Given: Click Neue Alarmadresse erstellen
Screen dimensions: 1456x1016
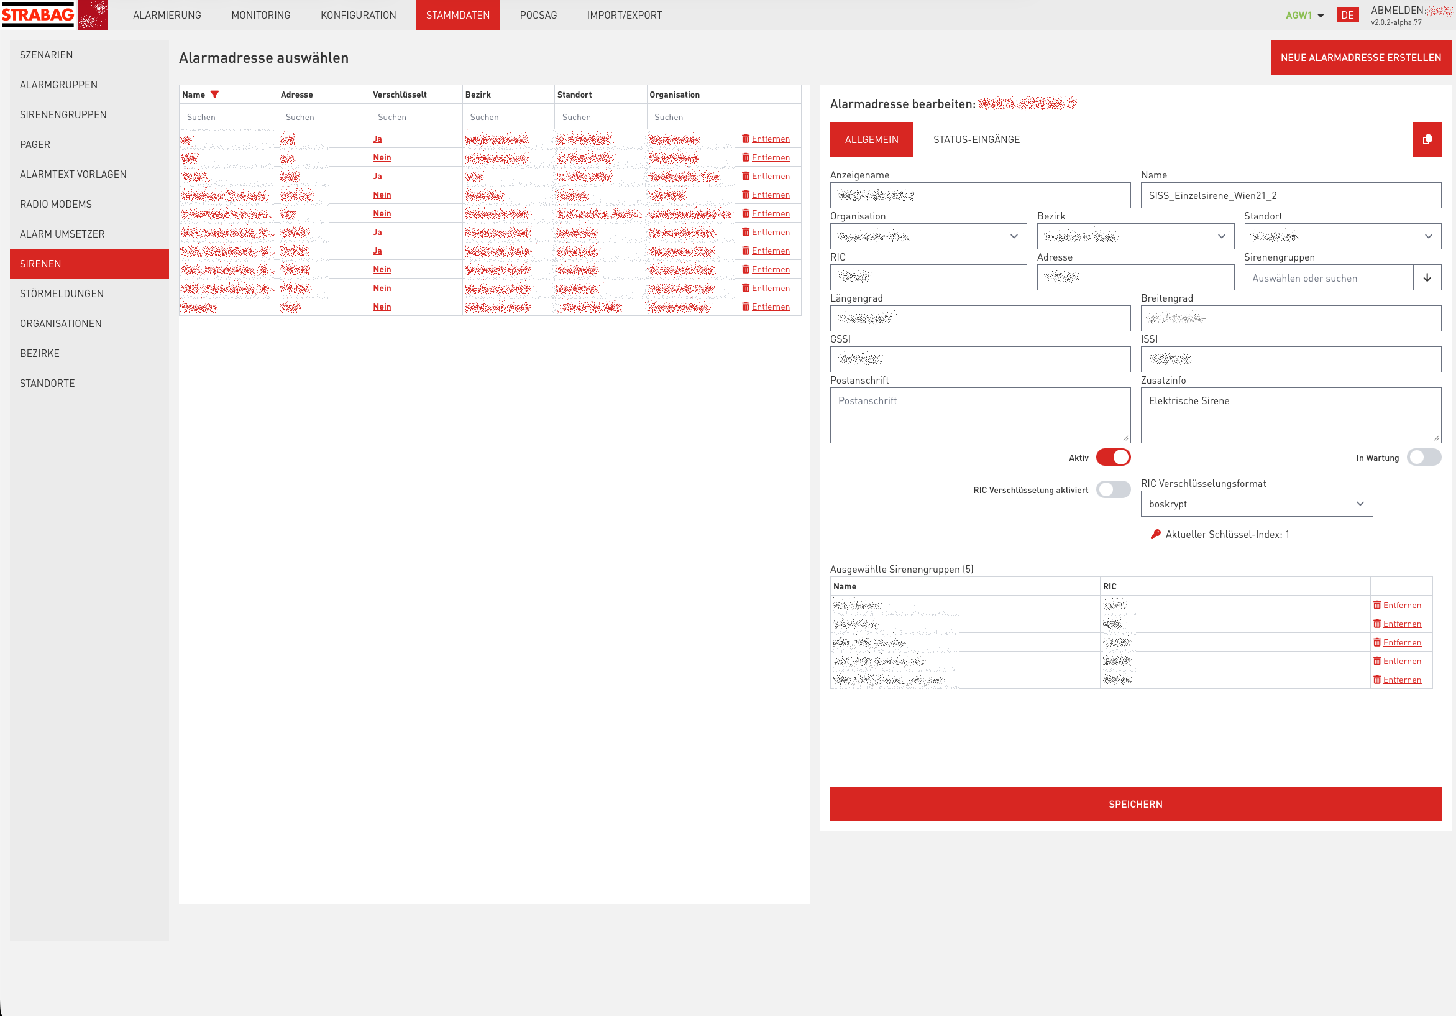Looking at the screenshot, I should (x=1360, y=57).
